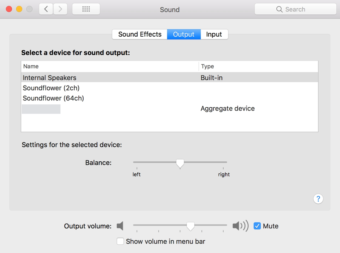Image resolution: width=340 pixels, height=253 pixels.
Task: Open the help question mark button
Action: pyautogui.click(x=318, y=199)
